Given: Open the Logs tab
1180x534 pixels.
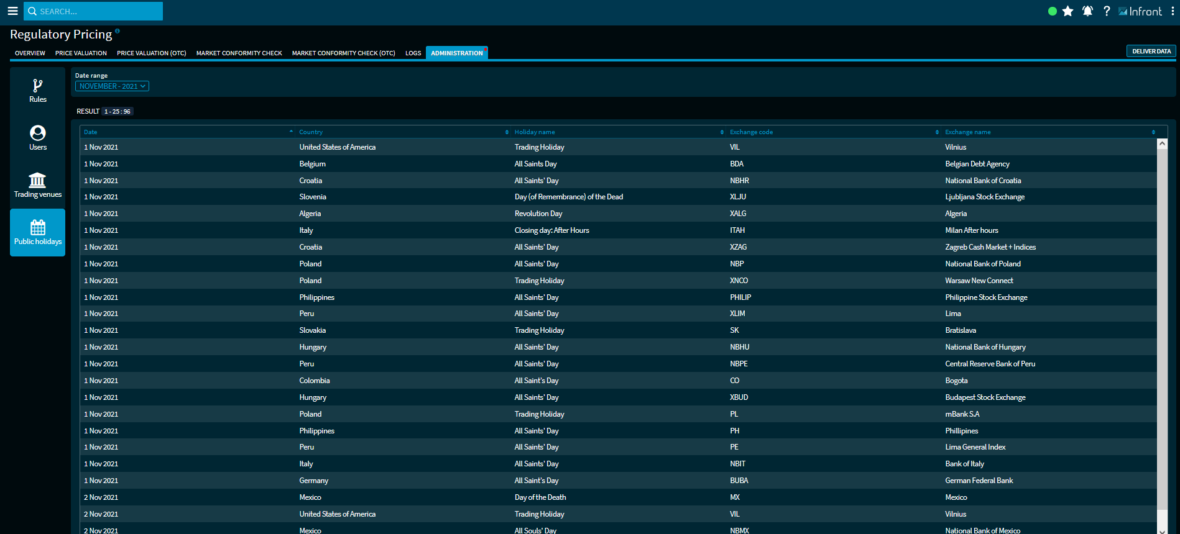Looking at the screenshot, I should coord(413,53).
